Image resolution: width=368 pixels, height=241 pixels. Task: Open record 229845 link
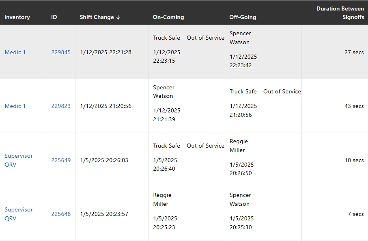point(61,52)
